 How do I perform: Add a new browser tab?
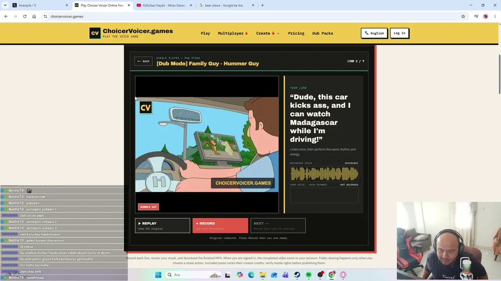[x=262, y=5]
